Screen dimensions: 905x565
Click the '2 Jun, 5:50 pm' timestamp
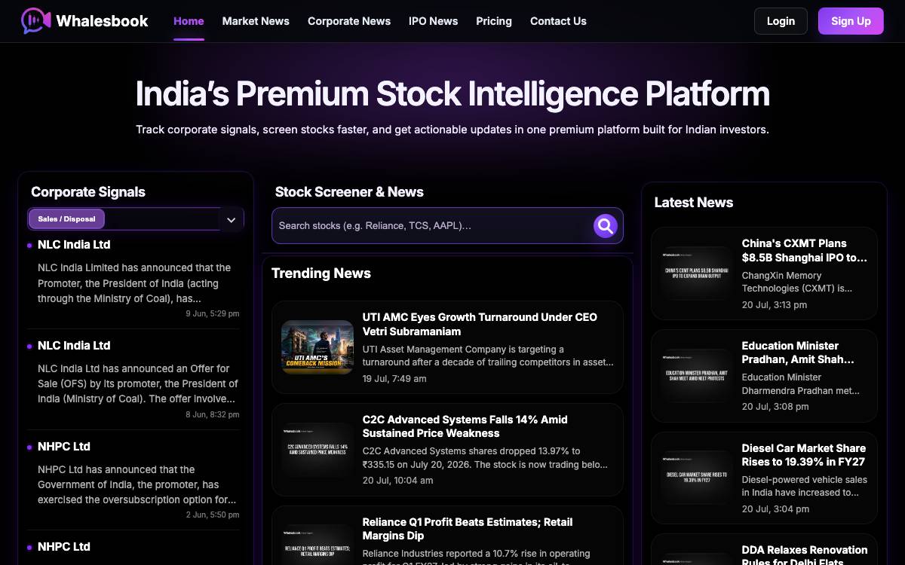[213, 515]
